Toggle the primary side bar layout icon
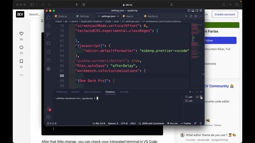This screenshot has width=255, height=143. coord(189,11)
